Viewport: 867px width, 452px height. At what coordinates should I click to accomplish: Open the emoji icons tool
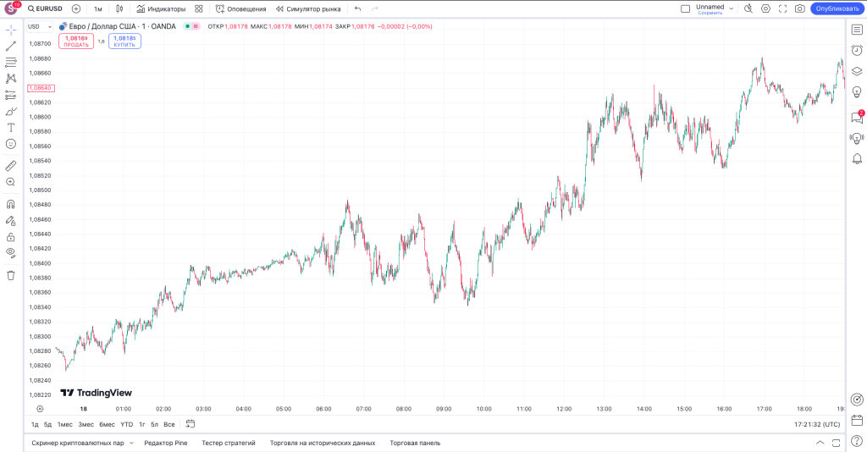[10, 144]
